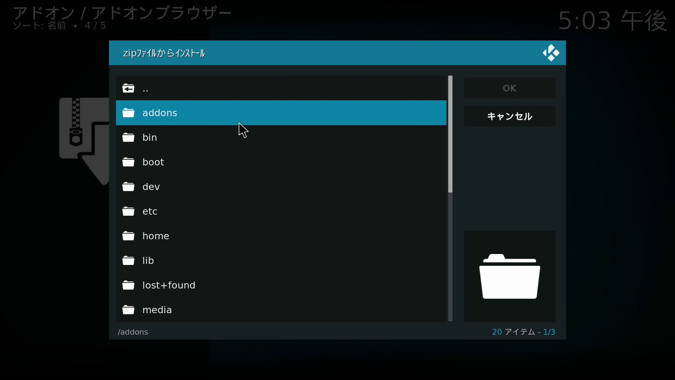Image resolution: width=675 pixels, height=380 pixels.
Task: Click the 'zipファイルからインストール' dialog title
Action: (x=164, y=53)
